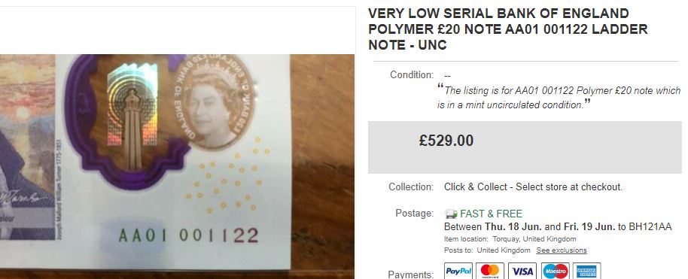Click the Queen's portrait in the note image
This screenshot has width=688, height=279.
(x=212, y=110)
